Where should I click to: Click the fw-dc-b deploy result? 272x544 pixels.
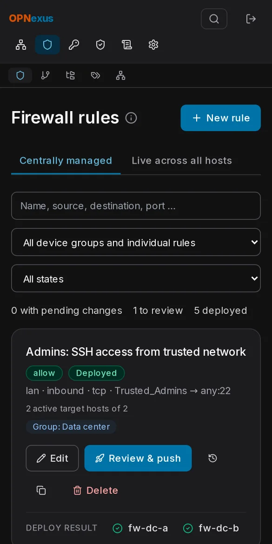tap(211, 528)
